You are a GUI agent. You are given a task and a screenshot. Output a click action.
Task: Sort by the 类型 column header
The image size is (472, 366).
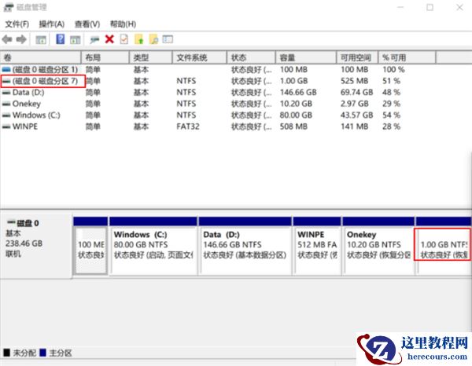pyautogui.click(x=151, y=57)
